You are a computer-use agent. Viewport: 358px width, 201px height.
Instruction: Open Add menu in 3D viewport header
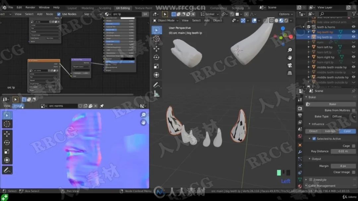[x=207, y=20]
